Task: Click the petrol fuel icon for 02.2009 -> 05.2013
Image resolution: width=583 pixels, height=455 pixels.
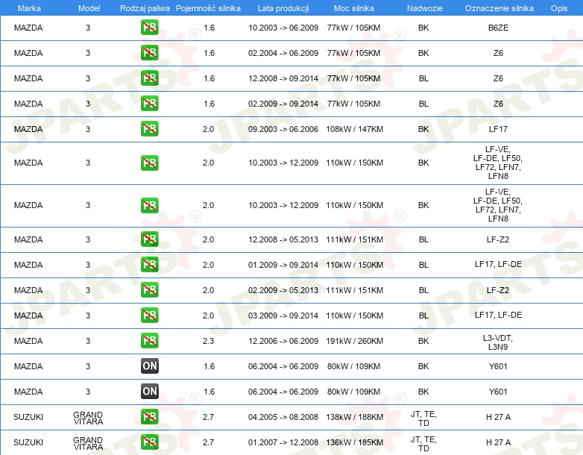Action: point(149,290)
